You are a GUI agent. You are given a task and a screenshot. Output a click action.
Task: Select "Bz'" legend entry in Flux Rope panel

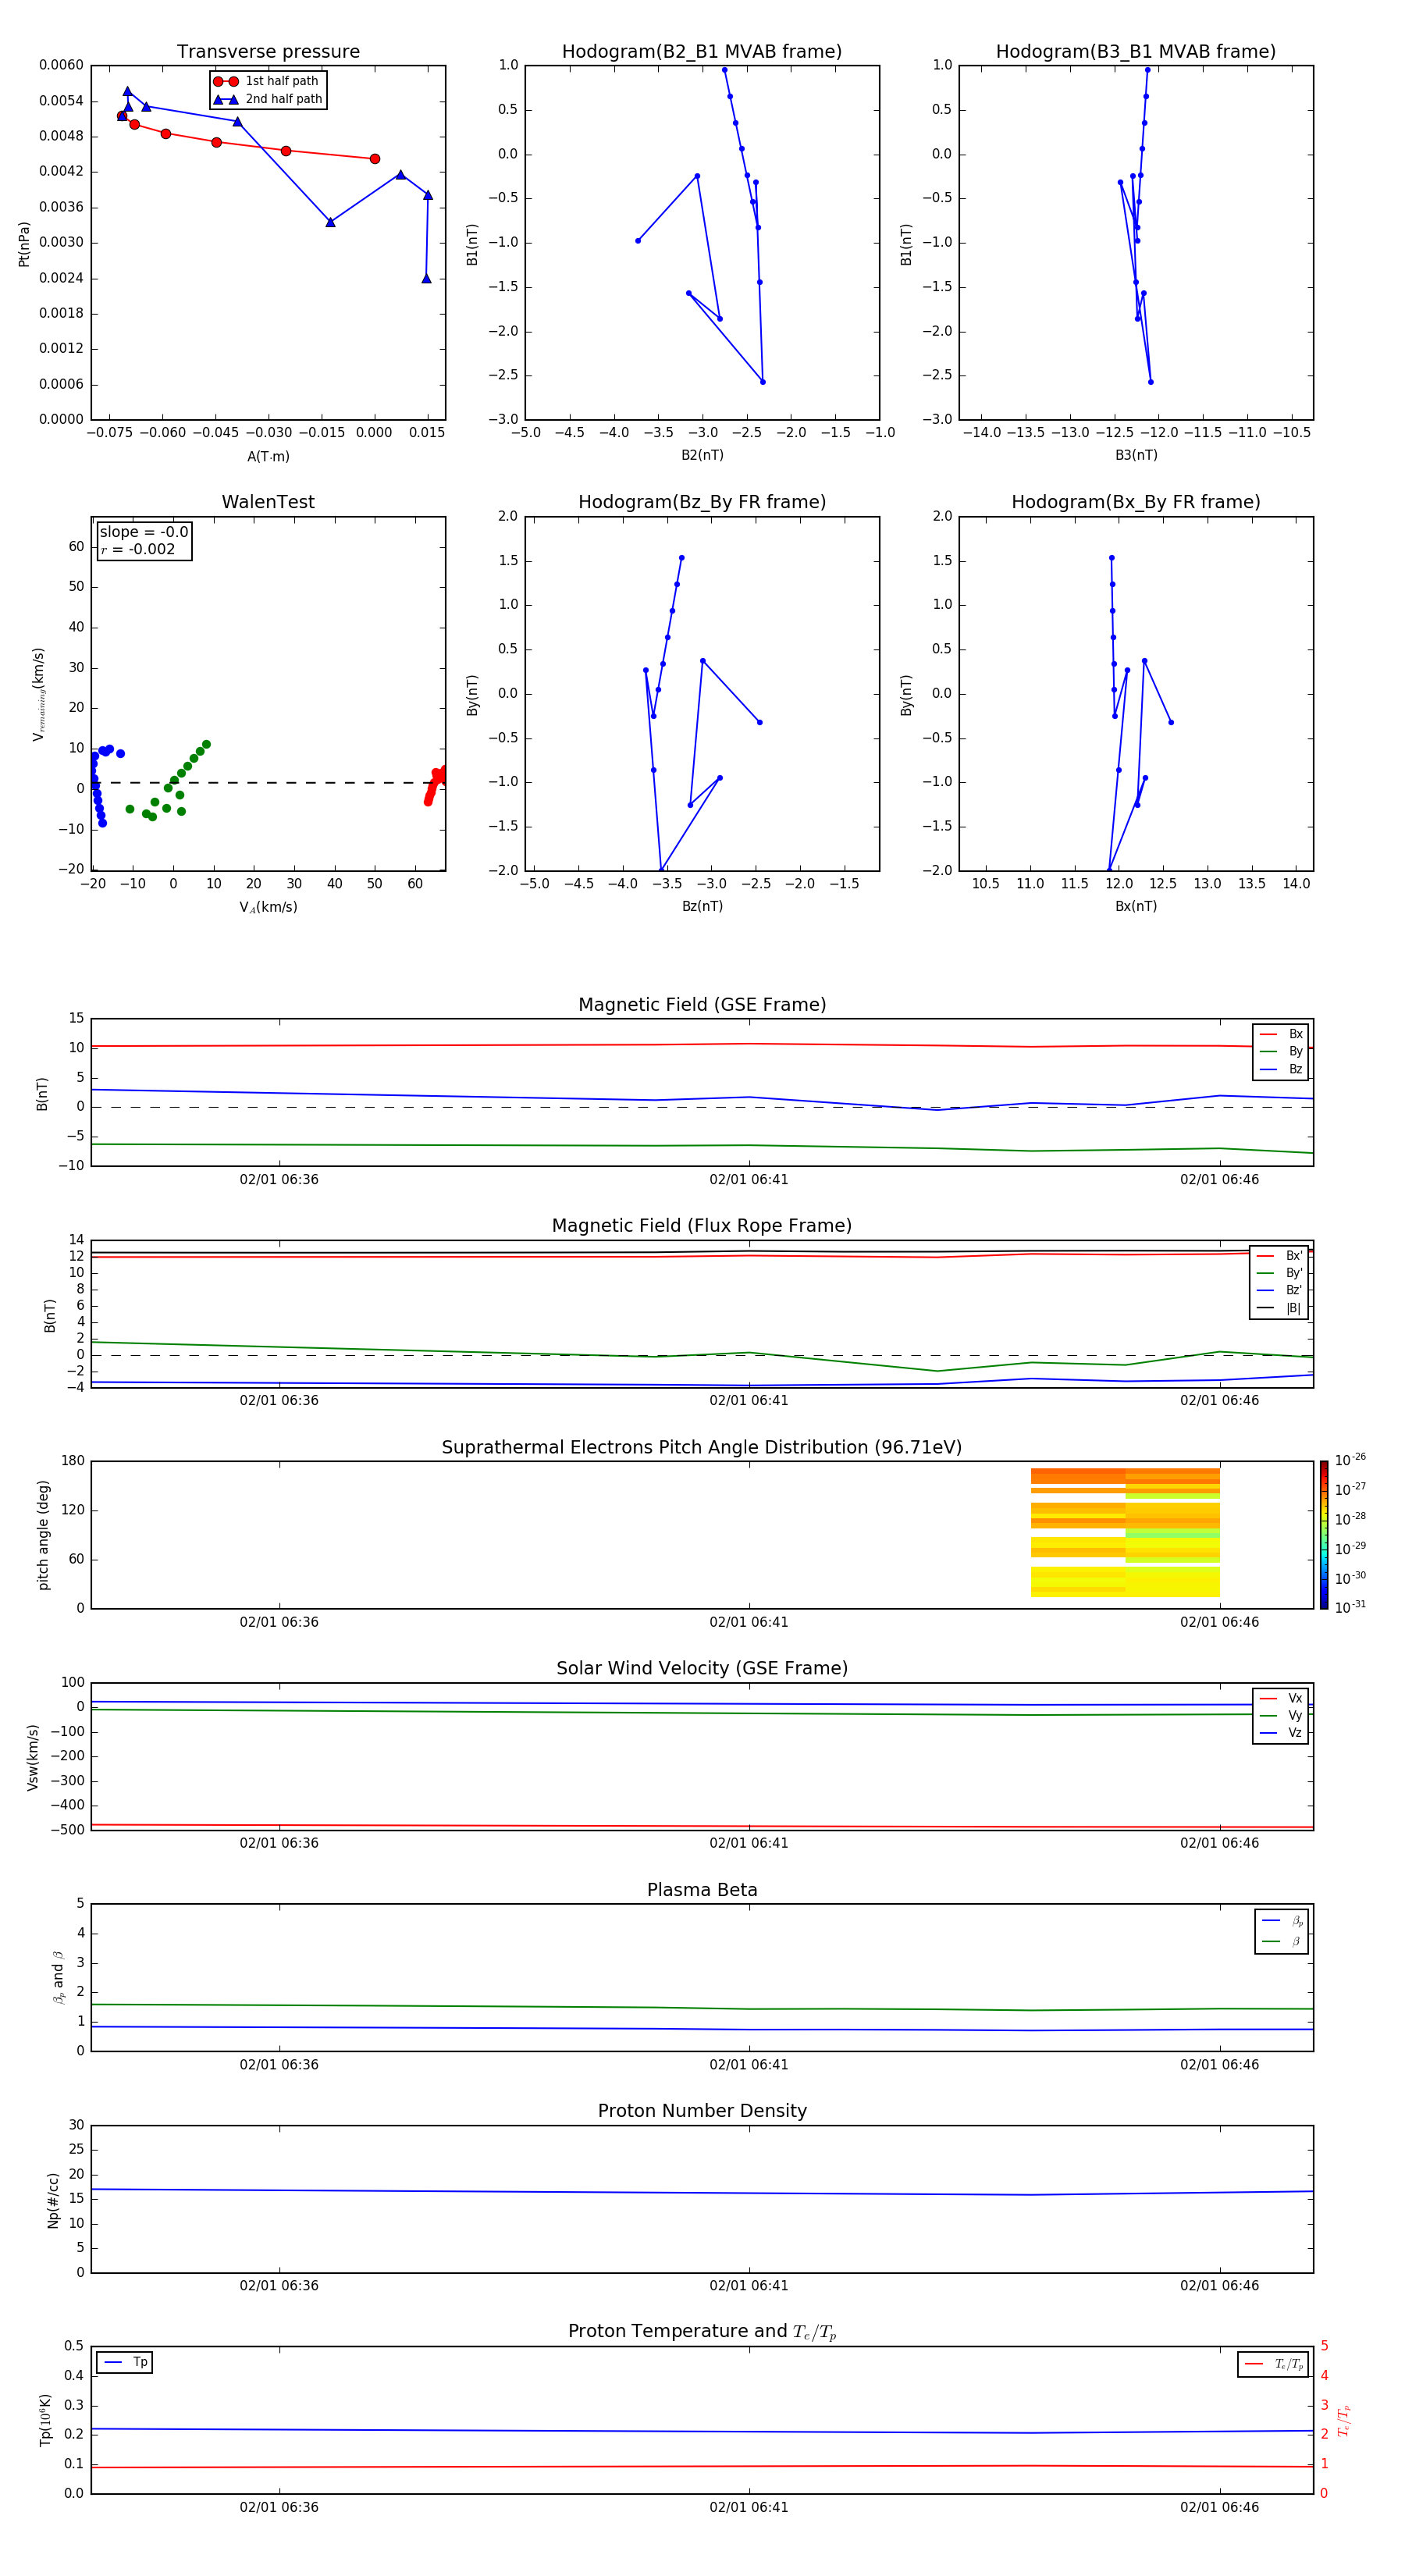[x=1280, y=1290]
